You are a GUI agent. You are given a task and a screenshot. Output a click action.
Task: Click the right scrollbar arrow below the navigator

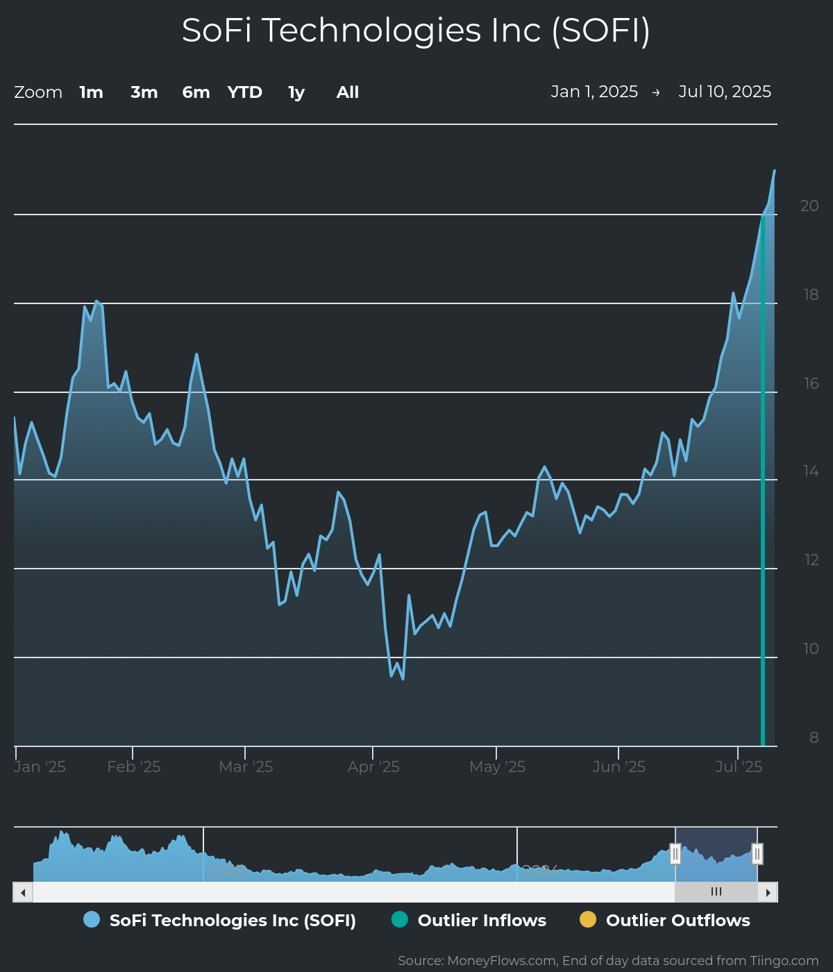pyautogui.click(x=769, y=891)
